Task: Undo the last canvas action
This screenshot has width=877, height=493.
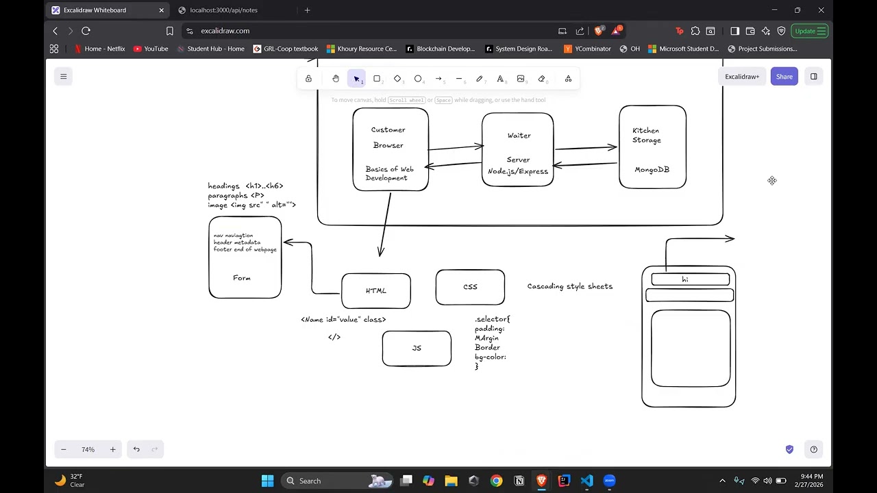Action: (136, 449)
